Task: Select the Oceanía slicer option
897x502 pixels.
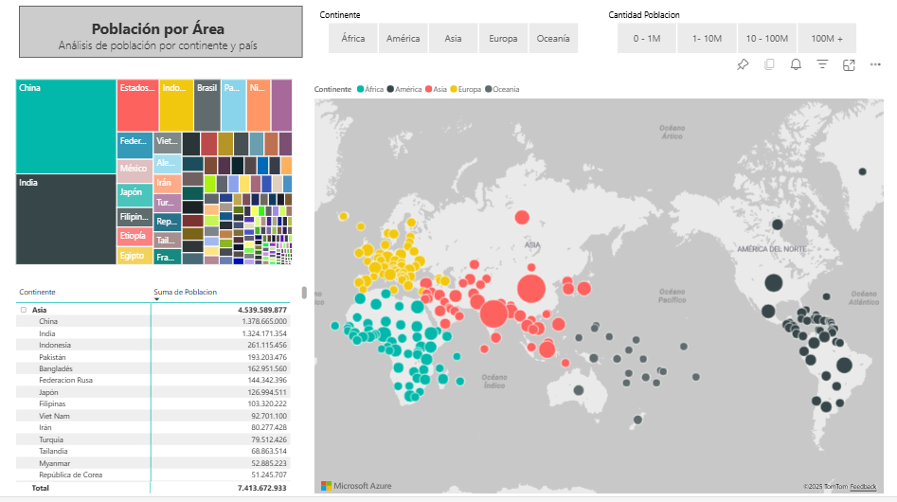Action: pos(553,39)
